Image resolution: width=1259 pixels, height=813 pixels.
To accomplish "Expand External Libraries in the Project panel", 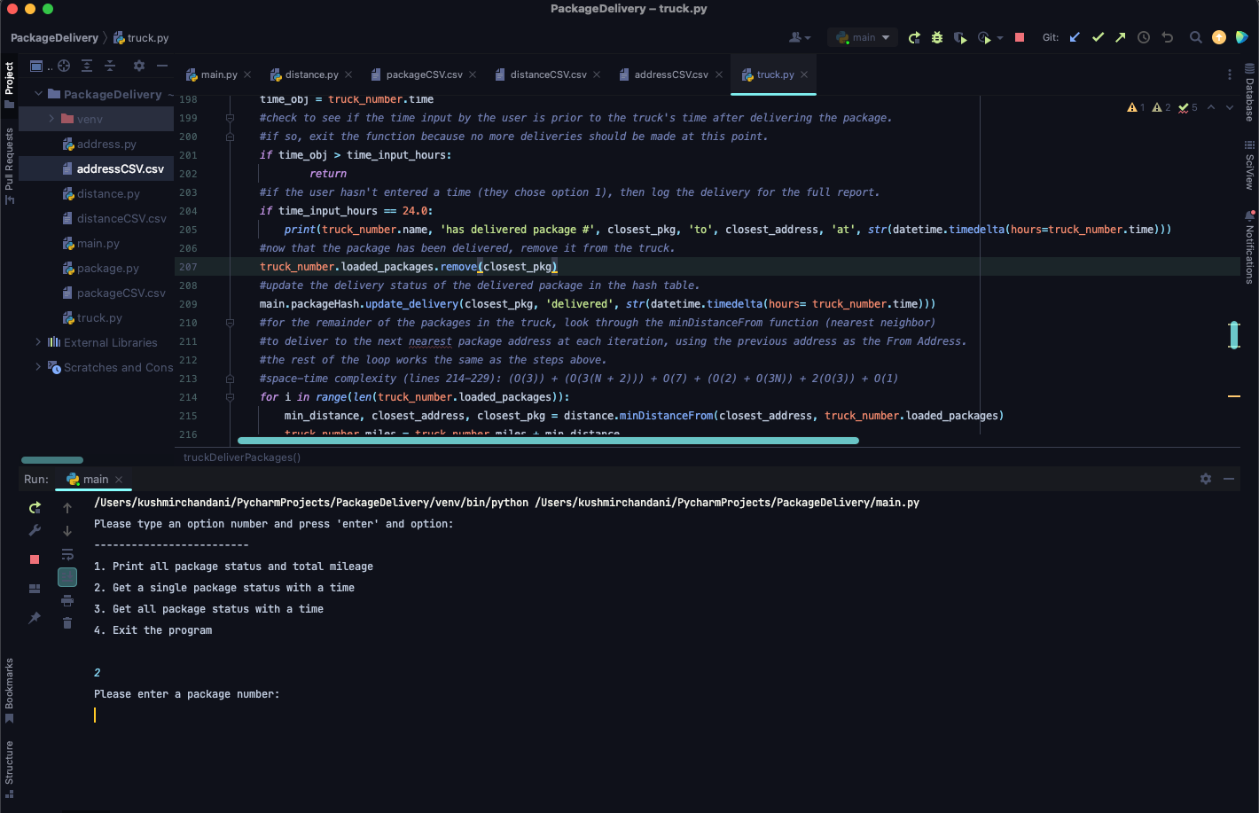I will (x=37, y=342).
